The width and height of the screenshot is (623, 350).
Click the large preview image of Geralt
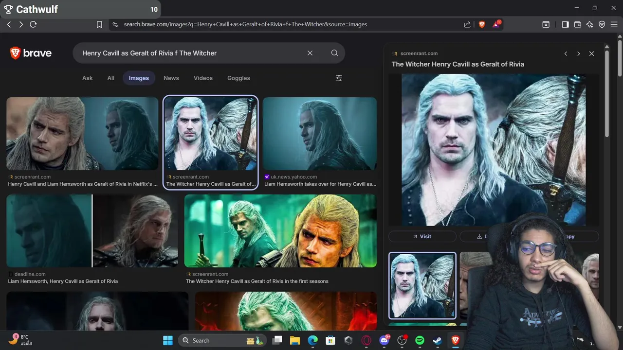click(x=494, y=150)
